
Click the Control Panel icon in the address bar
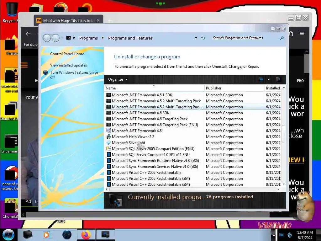[x=69, y=38]
